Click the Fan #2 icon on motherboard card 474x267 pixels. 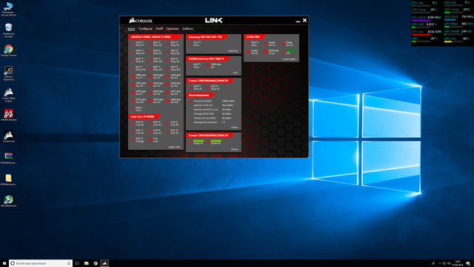click(150, 76)
